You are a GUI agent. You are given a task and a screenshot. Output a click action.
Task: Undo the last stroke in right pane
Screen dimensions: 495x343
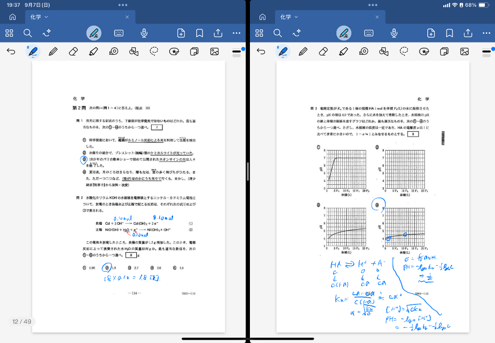point(261,52)
